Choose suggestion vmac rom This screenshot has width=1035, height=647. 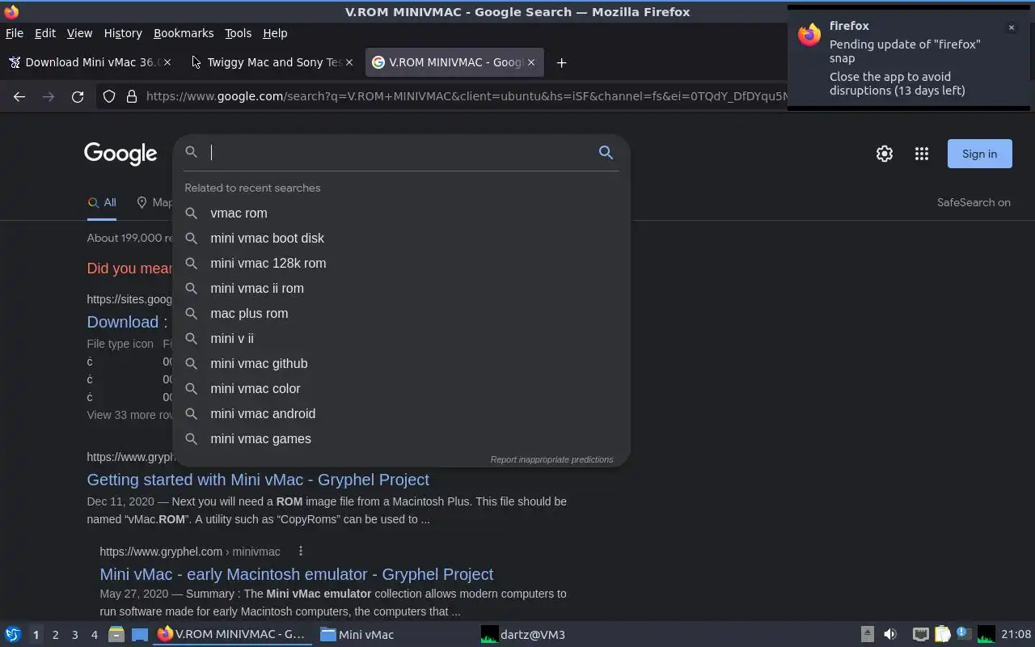point(401,213)
